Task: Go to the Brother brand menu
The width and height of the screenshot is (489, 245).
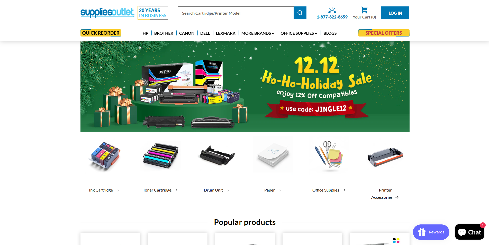Action: pyautogui.click(x=164, y=33)
